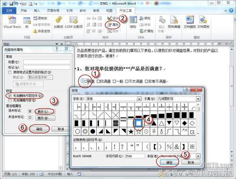Click the character code input field

click(135, 156)
